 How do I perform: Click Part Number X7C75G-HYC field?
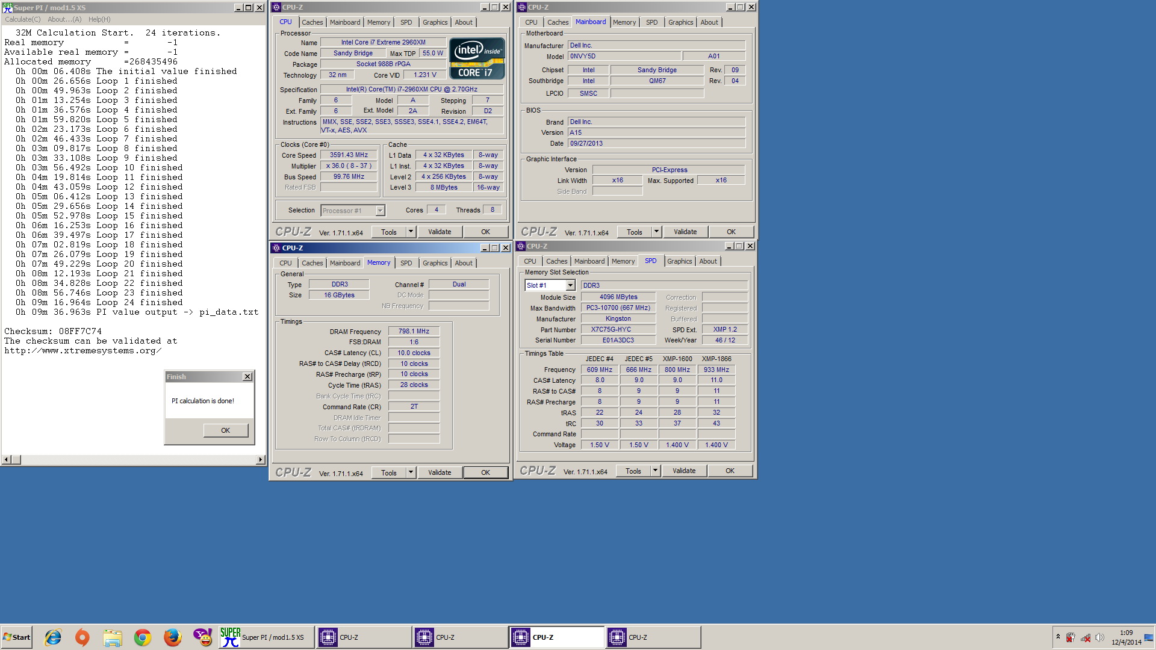tap(618, 329)
